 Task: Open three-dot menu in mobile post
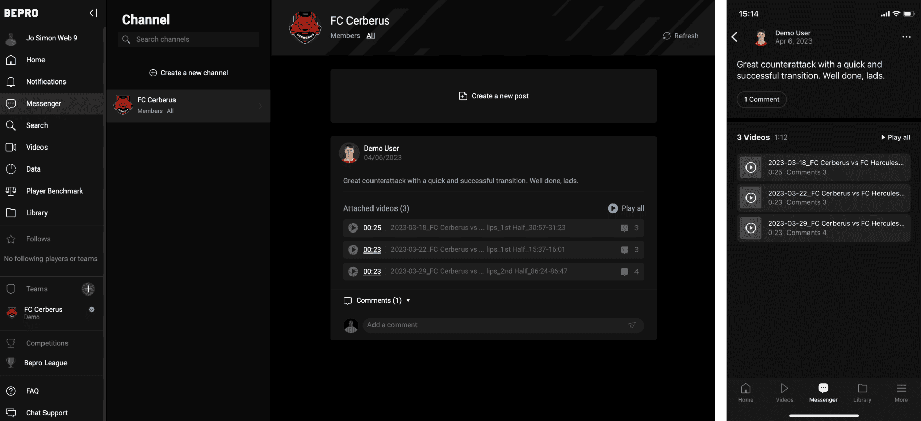(x=906, y=37)
